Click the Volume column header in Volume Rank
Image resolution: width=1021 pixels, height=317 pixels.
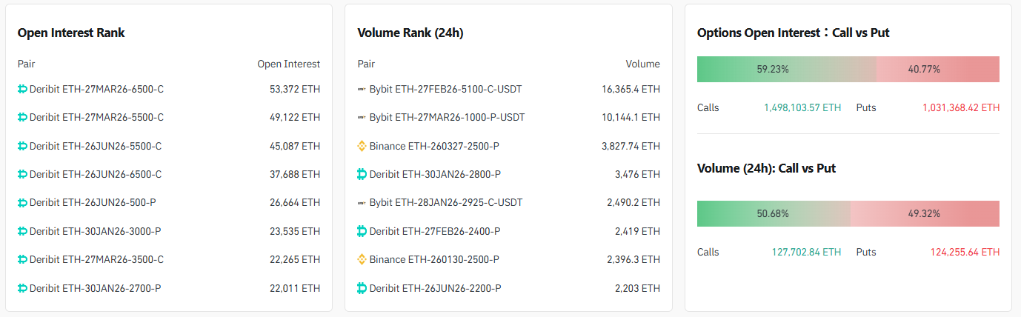coord(642,64)
